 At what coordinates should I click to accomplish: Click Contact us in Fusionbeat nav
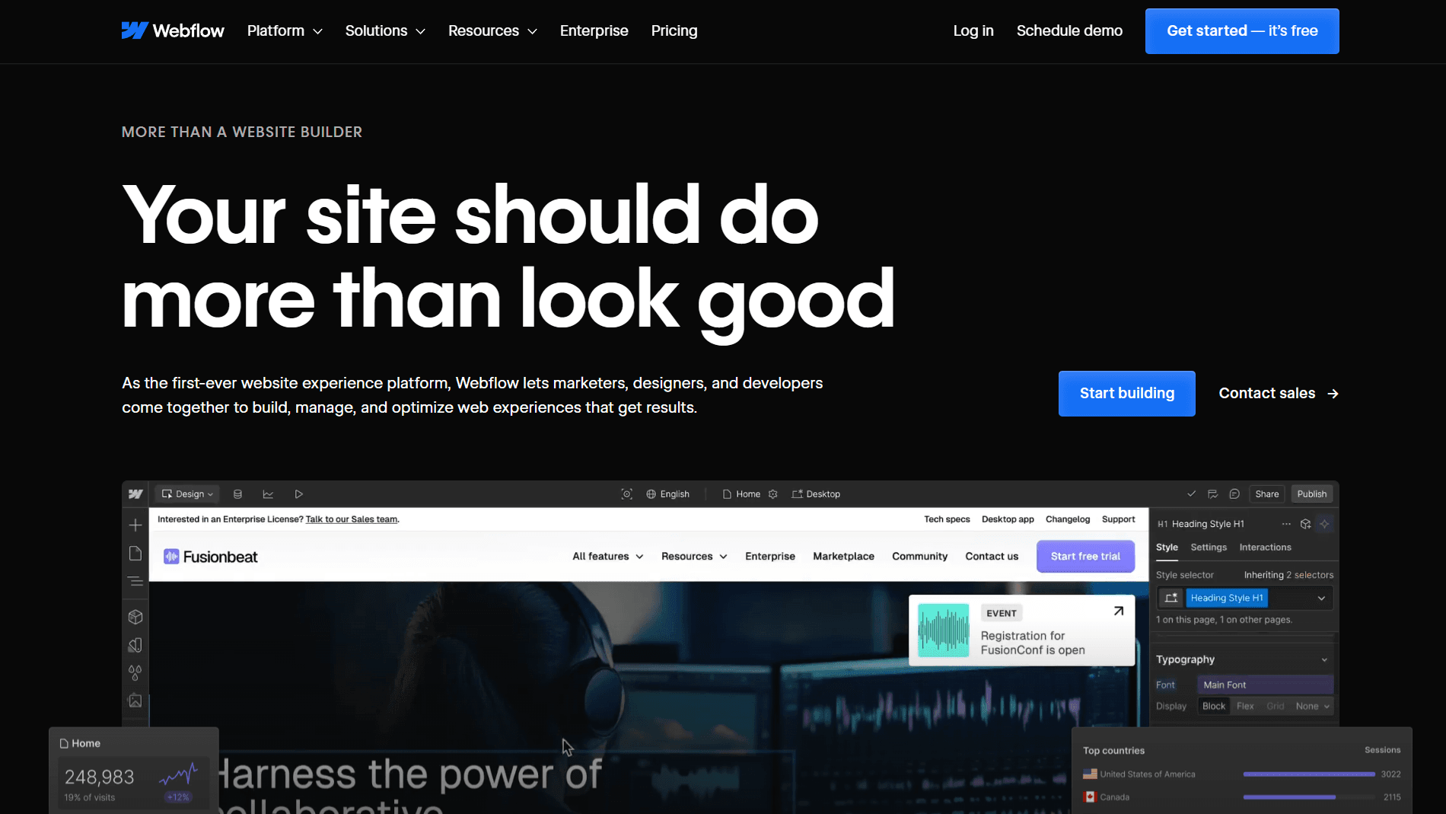pos(992,557)
